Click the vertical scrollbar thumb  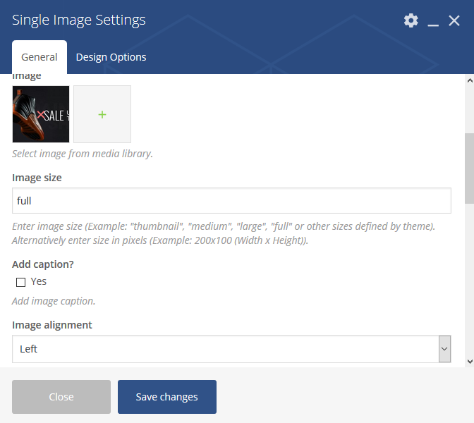pos(470,168)
